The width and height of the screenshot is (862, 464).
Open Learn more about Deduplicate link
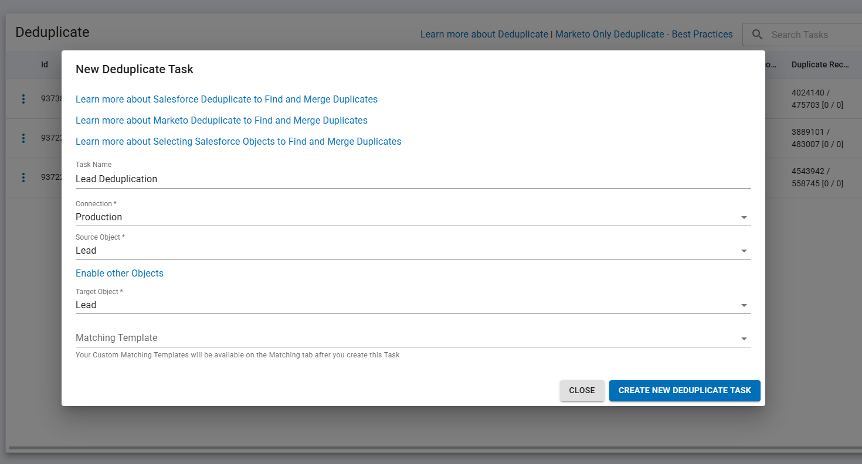coord(484,34)
